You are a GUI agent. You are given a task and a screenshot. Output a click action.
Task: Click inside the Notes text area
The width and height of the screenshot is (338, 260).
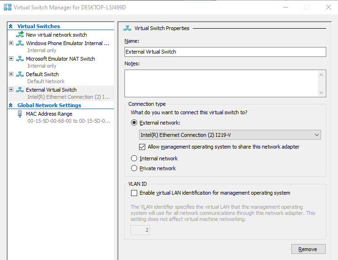click(x=221, y=83)
